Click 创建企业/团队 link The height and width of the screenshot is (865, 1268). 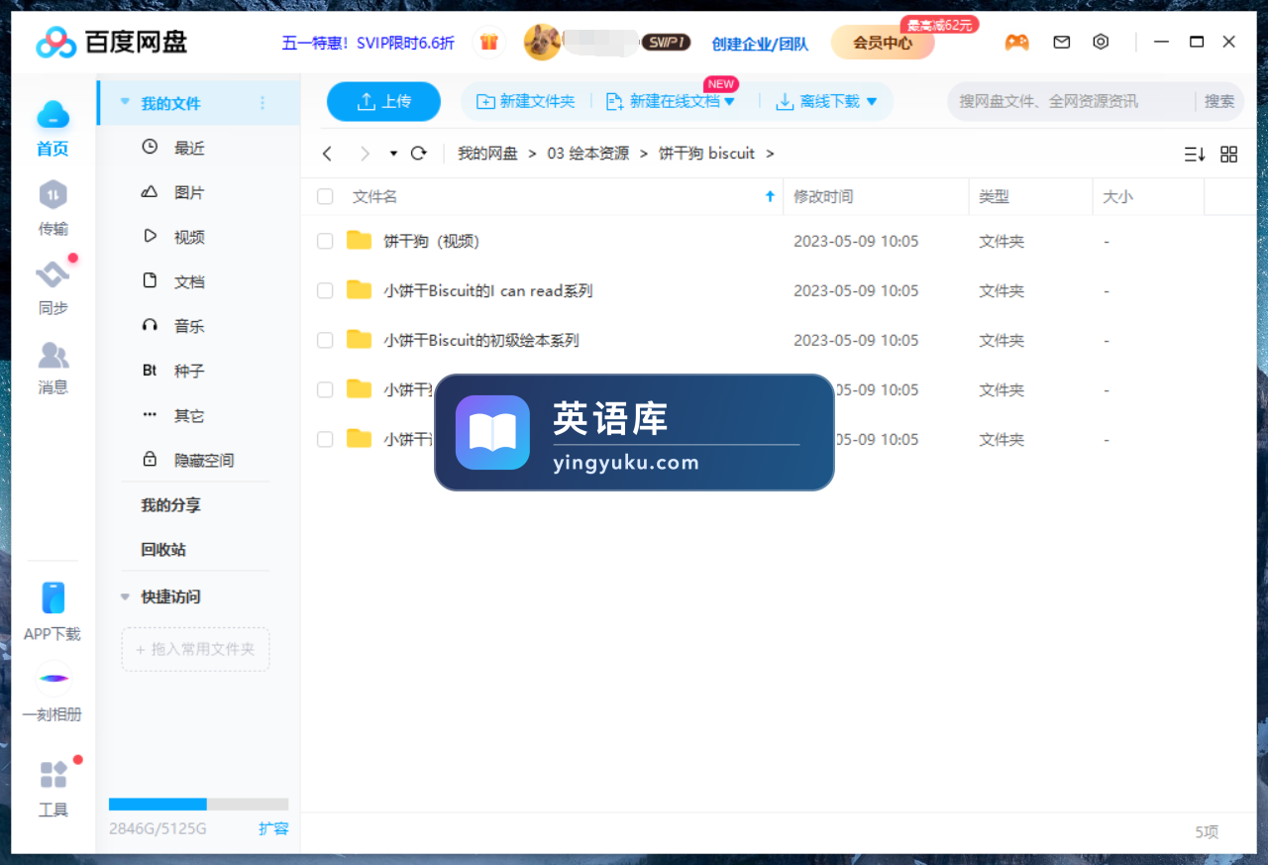(760, 44)
